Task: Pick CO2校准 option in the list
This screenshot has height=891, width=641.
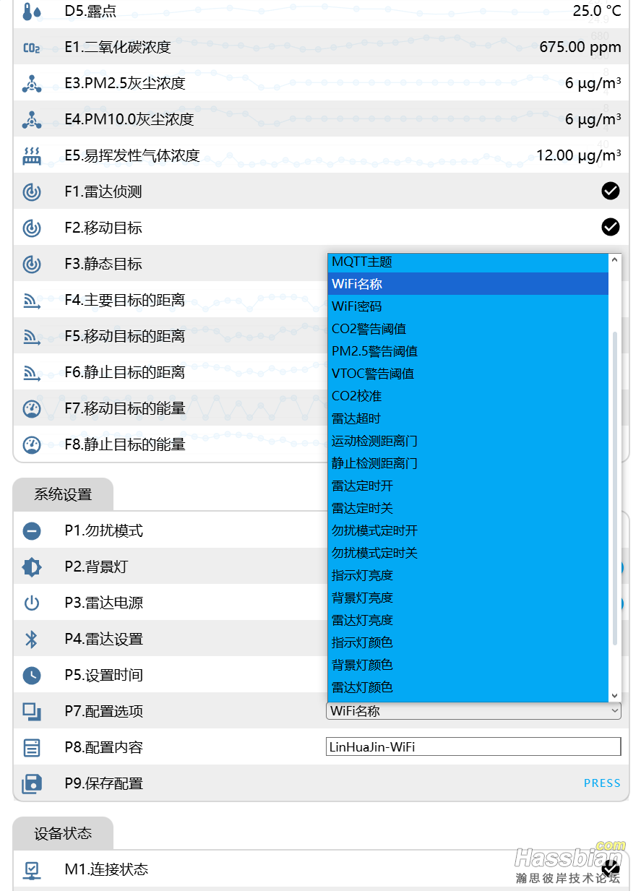Action: click(468, 396)
